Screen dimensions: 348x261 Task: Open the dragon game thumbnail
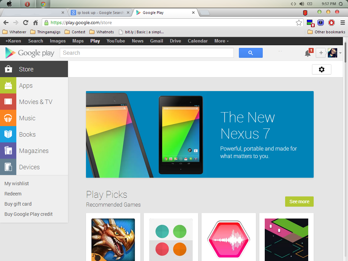click(113, 240)
